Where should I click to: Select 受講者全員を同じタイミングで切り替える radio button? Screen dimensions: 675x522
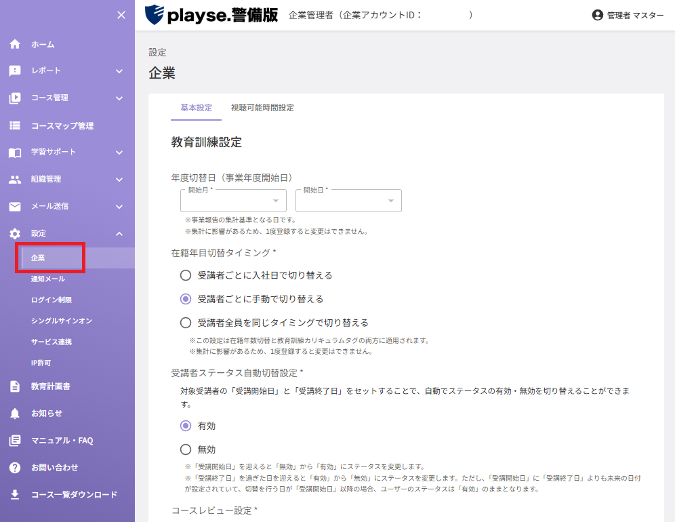click(x=186, y=323)
